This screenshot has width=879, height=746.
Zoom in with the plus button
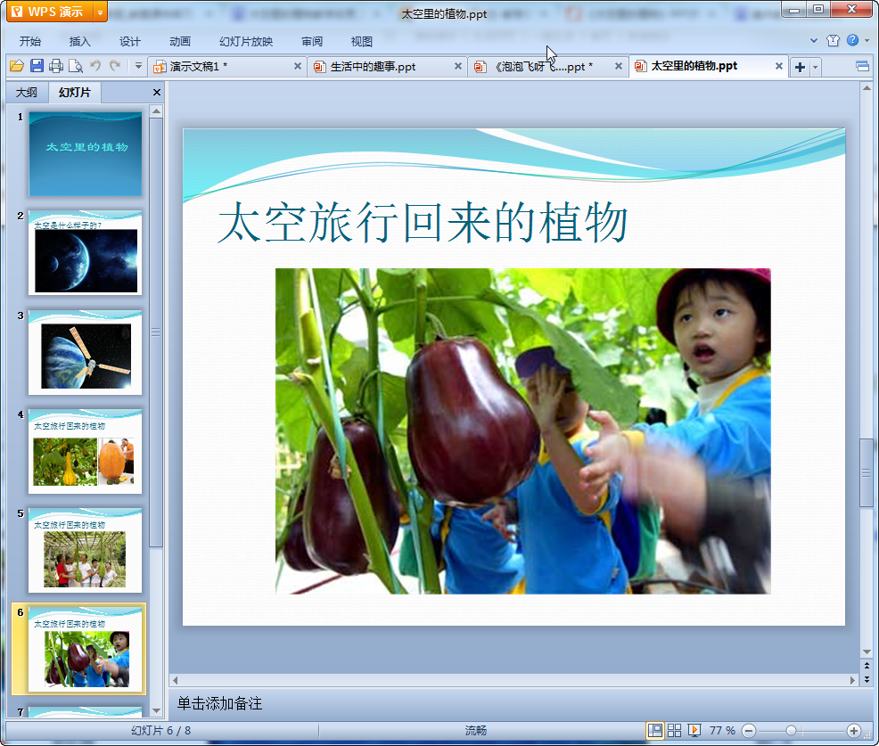[x=853, y=730]
